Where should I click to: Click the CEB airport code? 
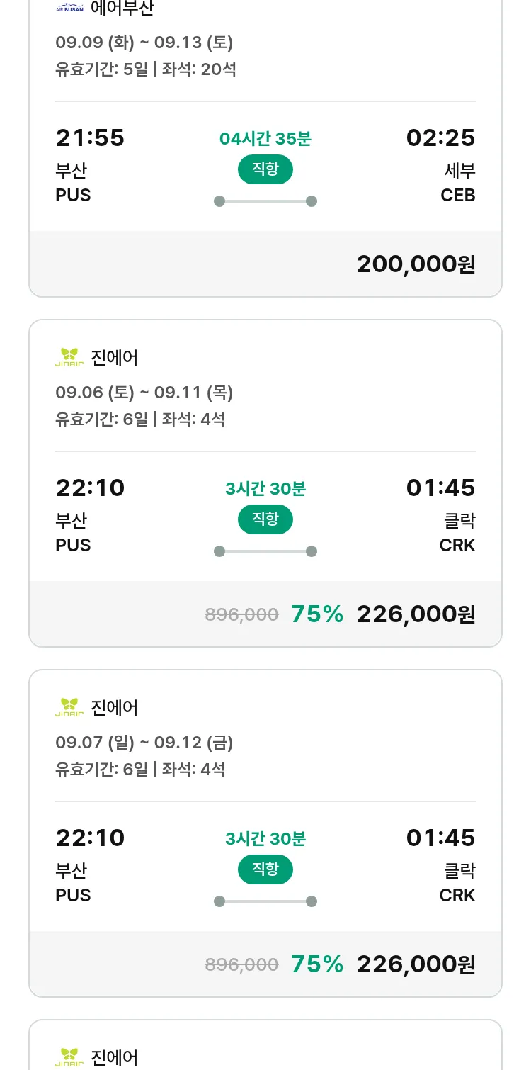click(457, 195)
